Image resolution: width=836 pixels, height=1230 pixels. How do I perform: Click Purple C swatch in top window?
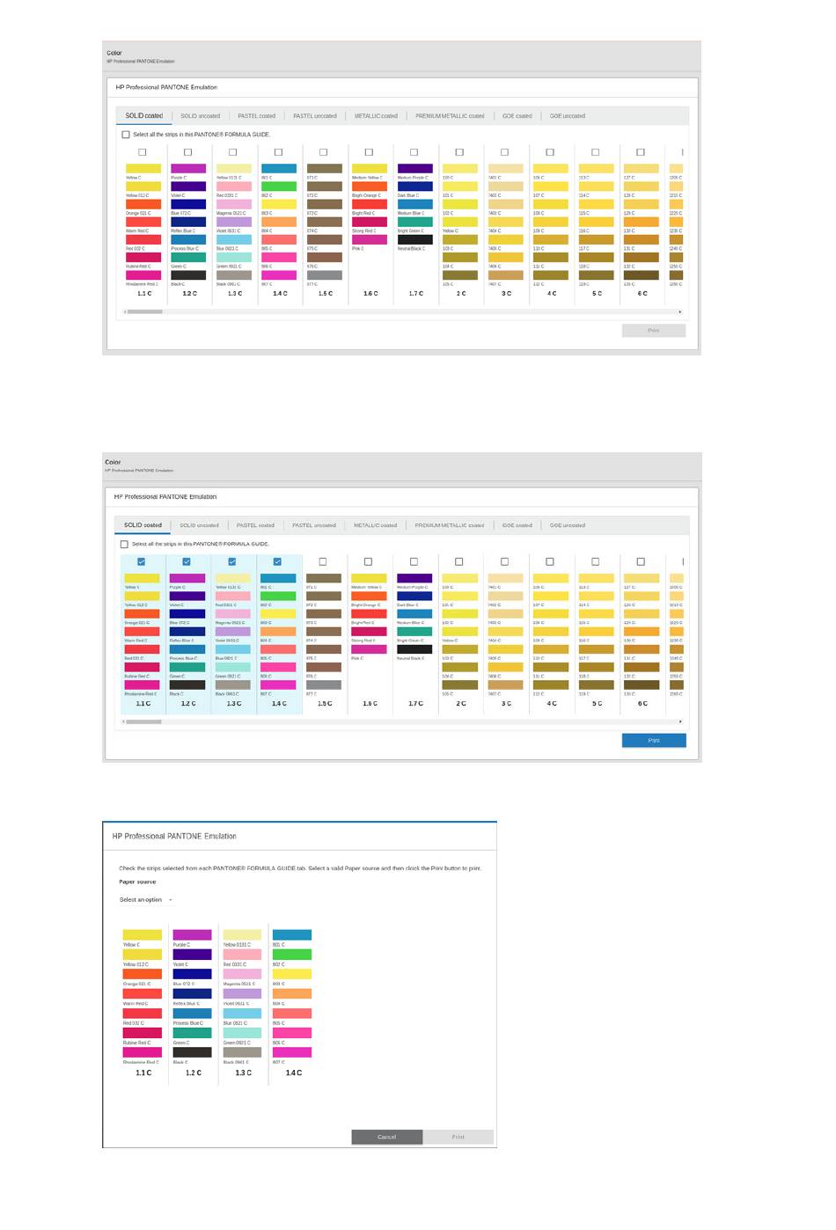tap(188, 168)
